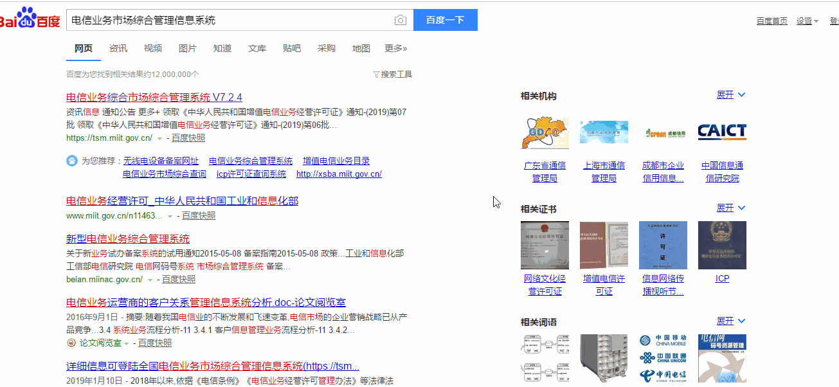839x387 pixels.
Task: Open result 电信业务综合市场综合管理系统 V7.2.4
Action: 154,98
